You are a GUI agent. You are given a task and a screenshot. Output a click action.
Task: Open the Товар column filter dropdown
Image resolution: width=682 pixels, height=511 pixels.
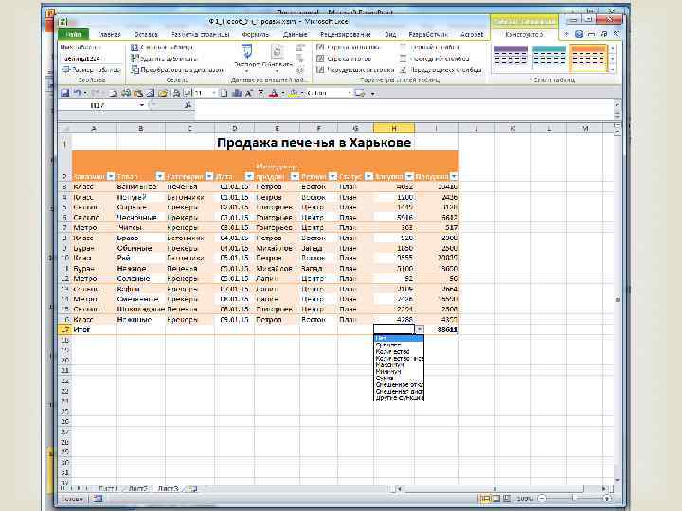(160, 176)
